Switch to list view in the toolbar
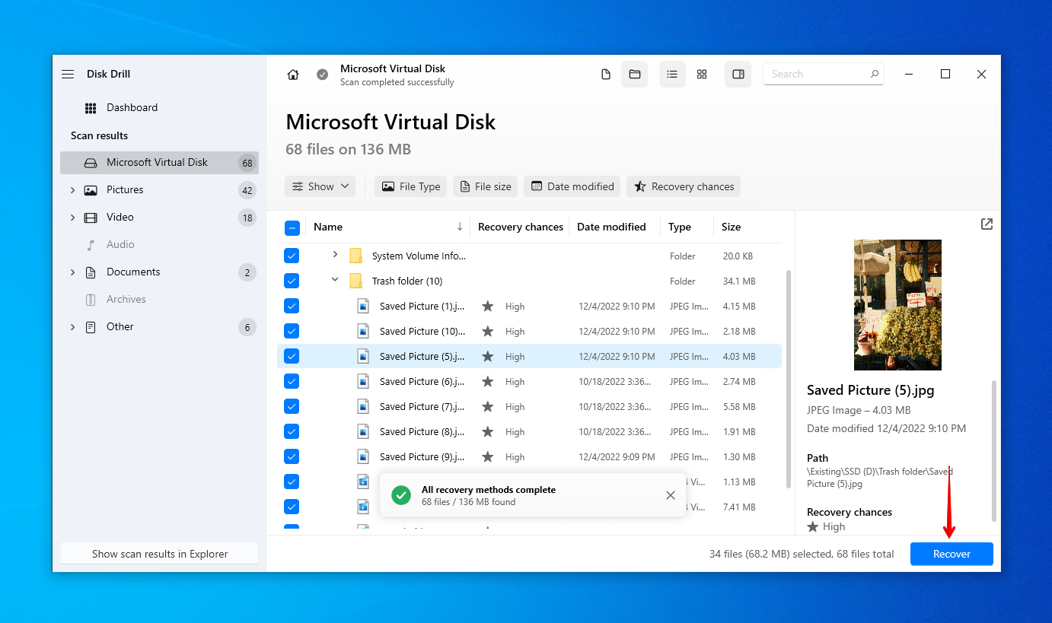Viewport: 1052px width, 623px height. (672, 74)
